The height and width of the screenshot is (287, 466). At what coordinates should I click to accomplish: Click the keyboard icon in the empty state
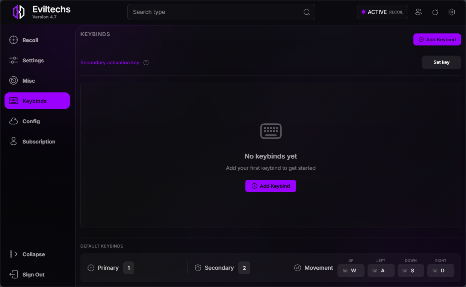[x=271, y=131]
